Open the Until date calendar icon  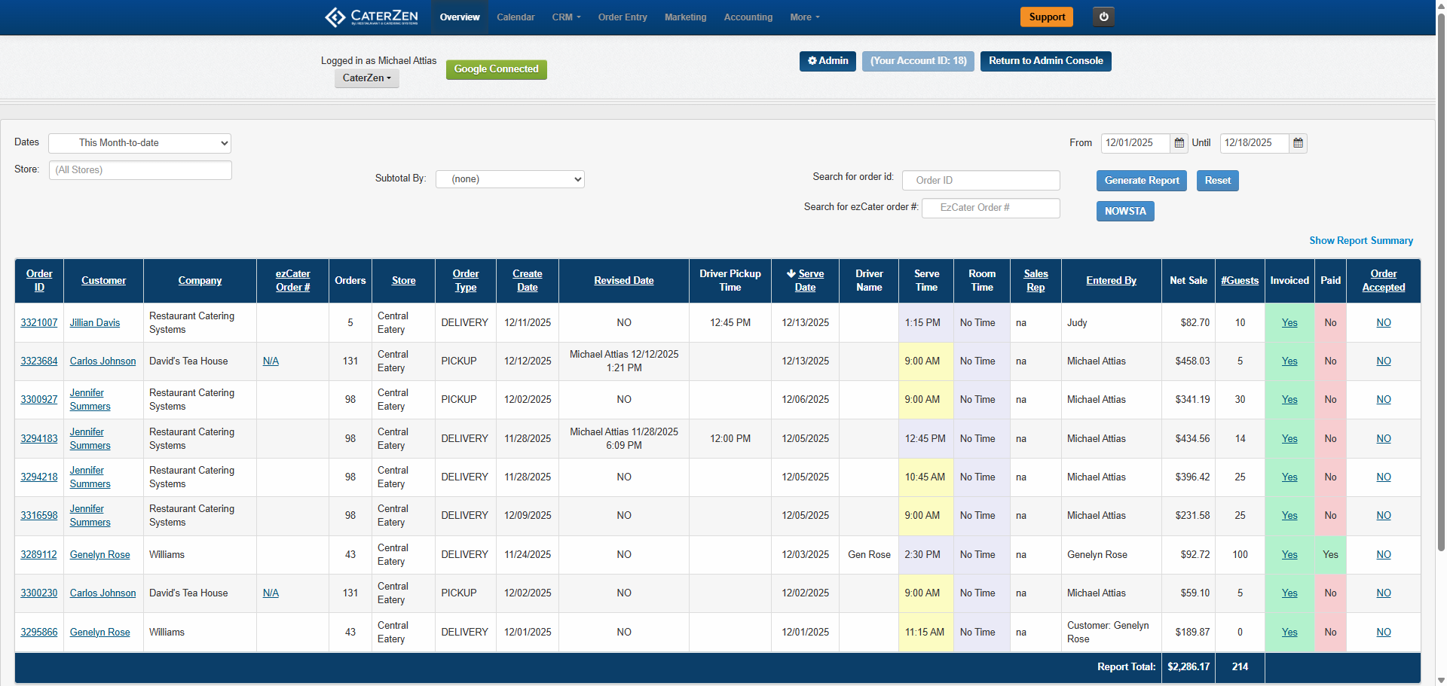pos(1298,143)
